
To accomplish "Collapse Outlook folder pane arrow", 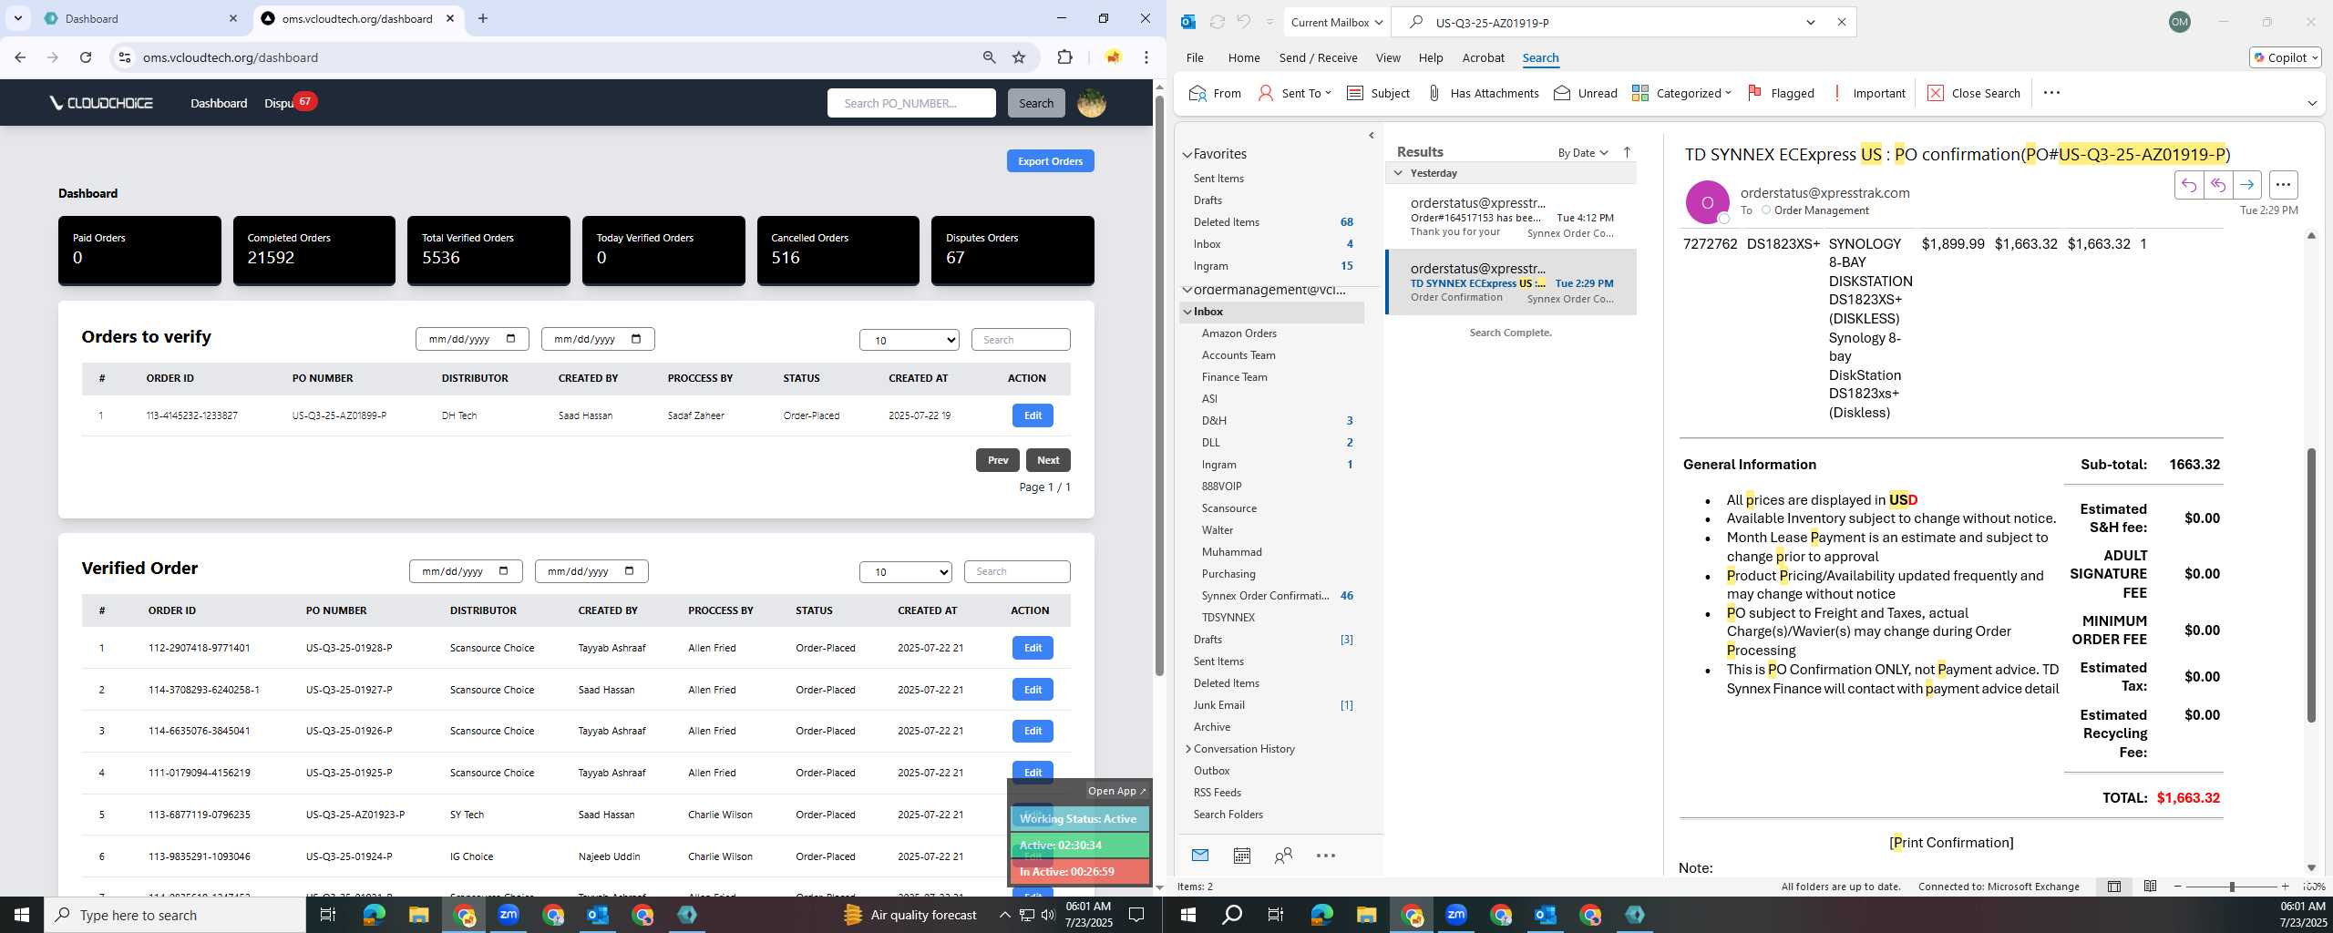I will tap(1372, 136).
